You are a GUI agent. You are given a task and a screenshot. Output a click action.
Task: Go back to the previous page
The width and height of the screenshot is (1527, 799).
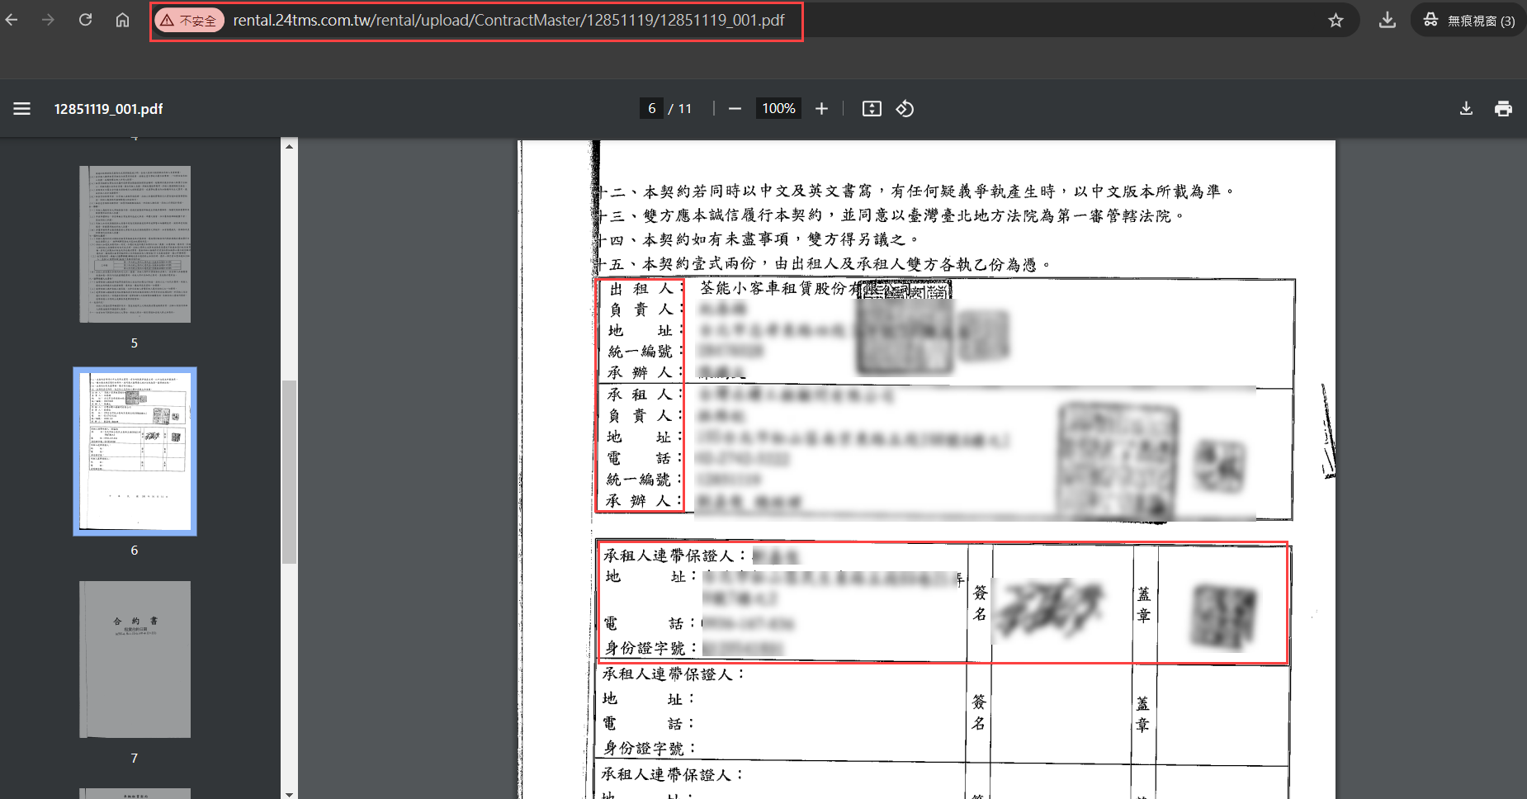[12, 20]
